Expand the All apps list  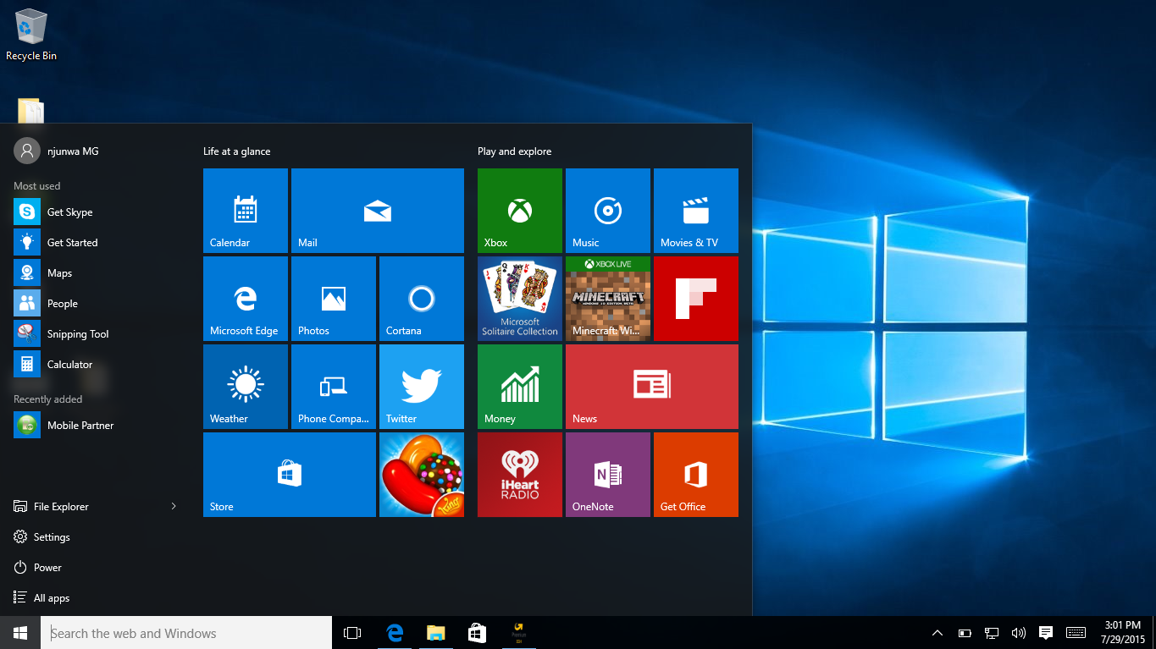tap(51, 597)
